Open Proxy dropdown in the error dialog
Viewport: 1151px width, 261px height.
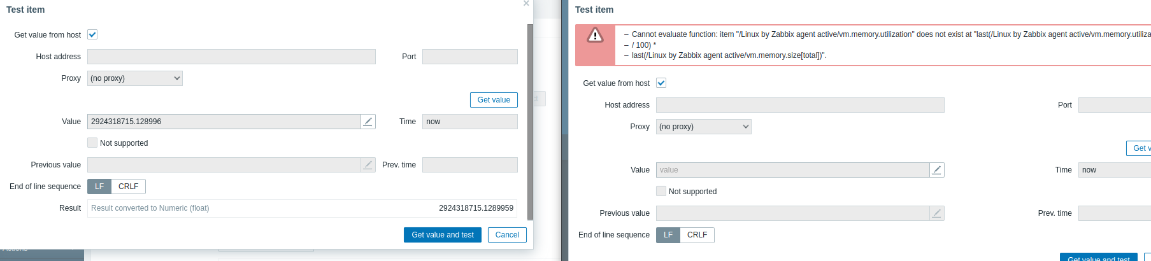704,127
